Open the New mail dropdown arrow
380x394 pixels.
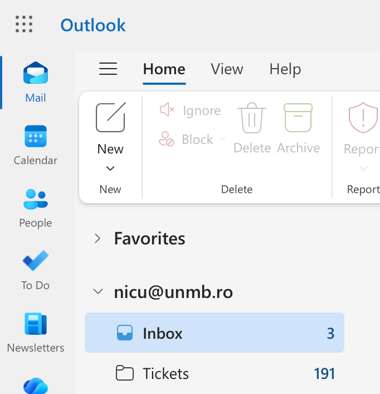tap(110, 169)
